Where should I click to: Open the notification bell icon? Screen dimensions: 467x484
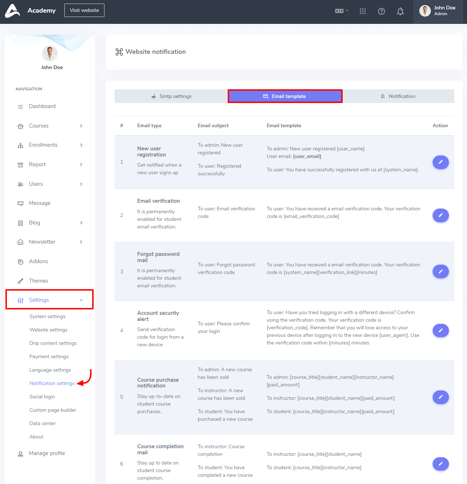(400, 12)
